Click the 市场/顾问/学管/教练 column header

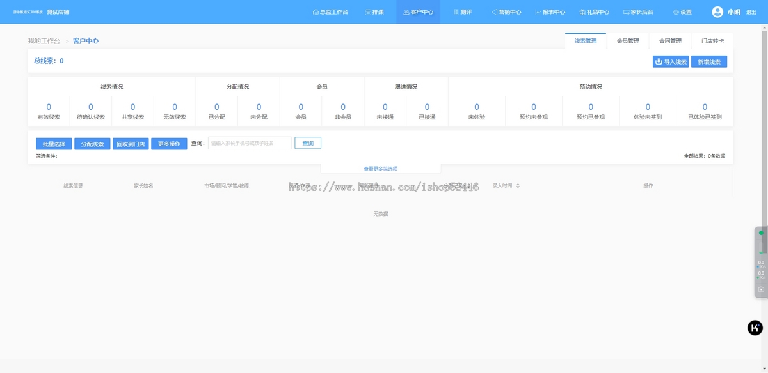pyautogui.click(x=227, y=186)
